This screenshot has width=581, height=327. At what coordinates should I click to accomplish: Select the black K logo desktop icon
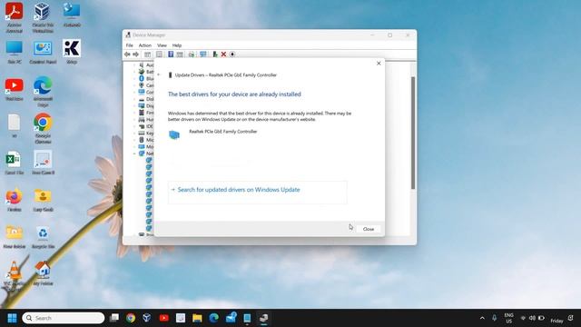72,52
